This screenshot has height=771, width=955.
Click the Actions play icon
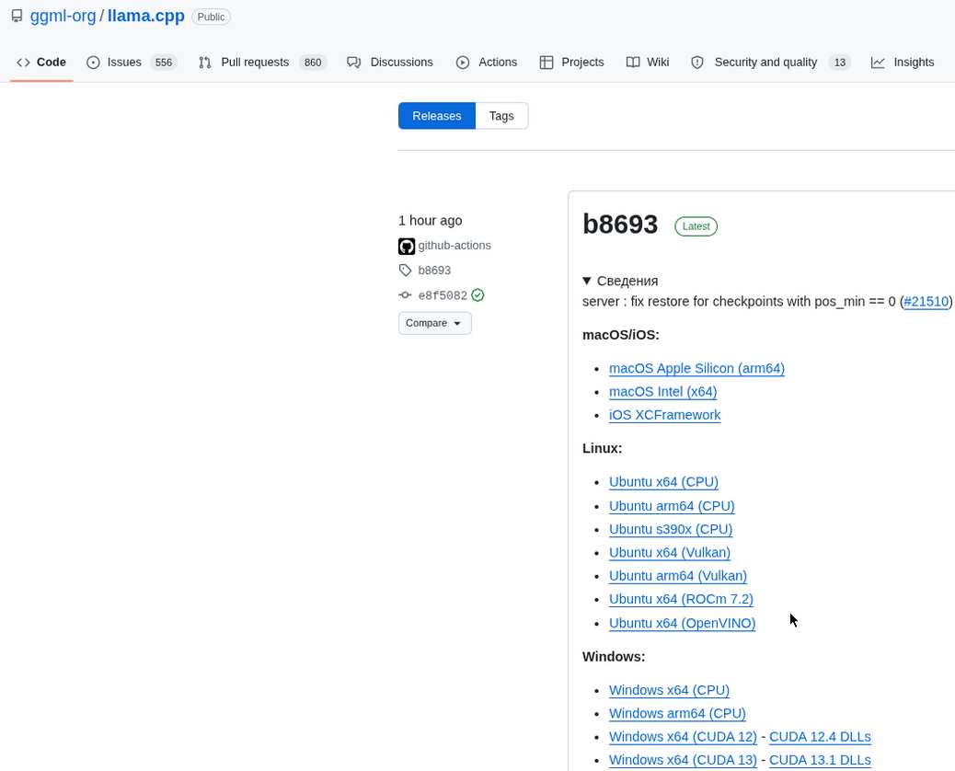pos(463,63)
